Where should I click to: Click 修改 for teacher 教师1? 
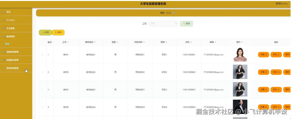pos(276,55)
